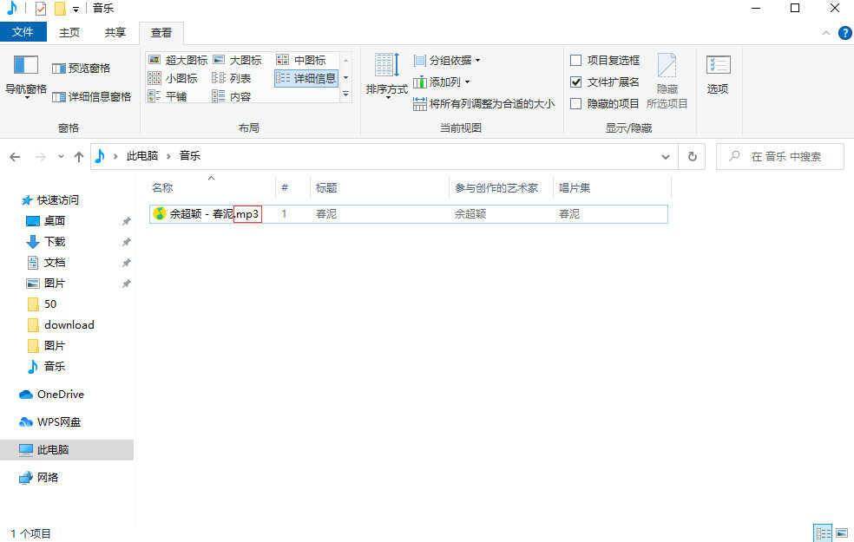
Task: Open address bar history dropdown chevron
Action: (666, 157)
